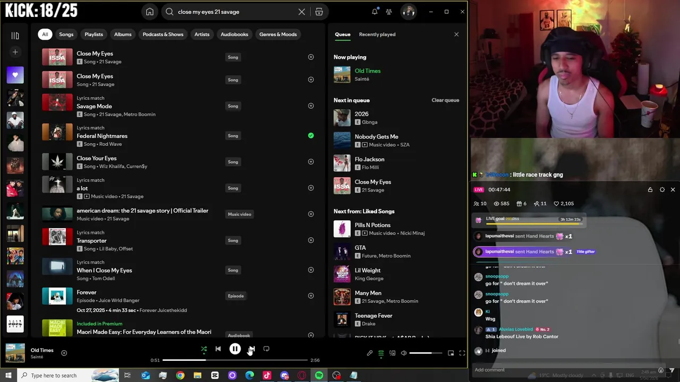
Task: Click the search field containing close my eyes
Action: click(x=234, y=12)
